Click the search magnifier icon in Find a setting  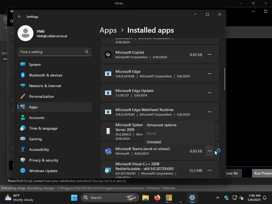click(x=87, y=52)
